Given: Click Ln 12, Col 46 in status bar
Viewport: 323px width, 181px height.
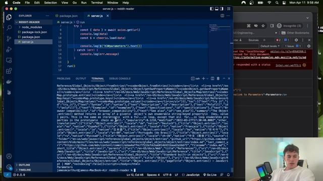Looking at the screenshot, I should 135,175.
